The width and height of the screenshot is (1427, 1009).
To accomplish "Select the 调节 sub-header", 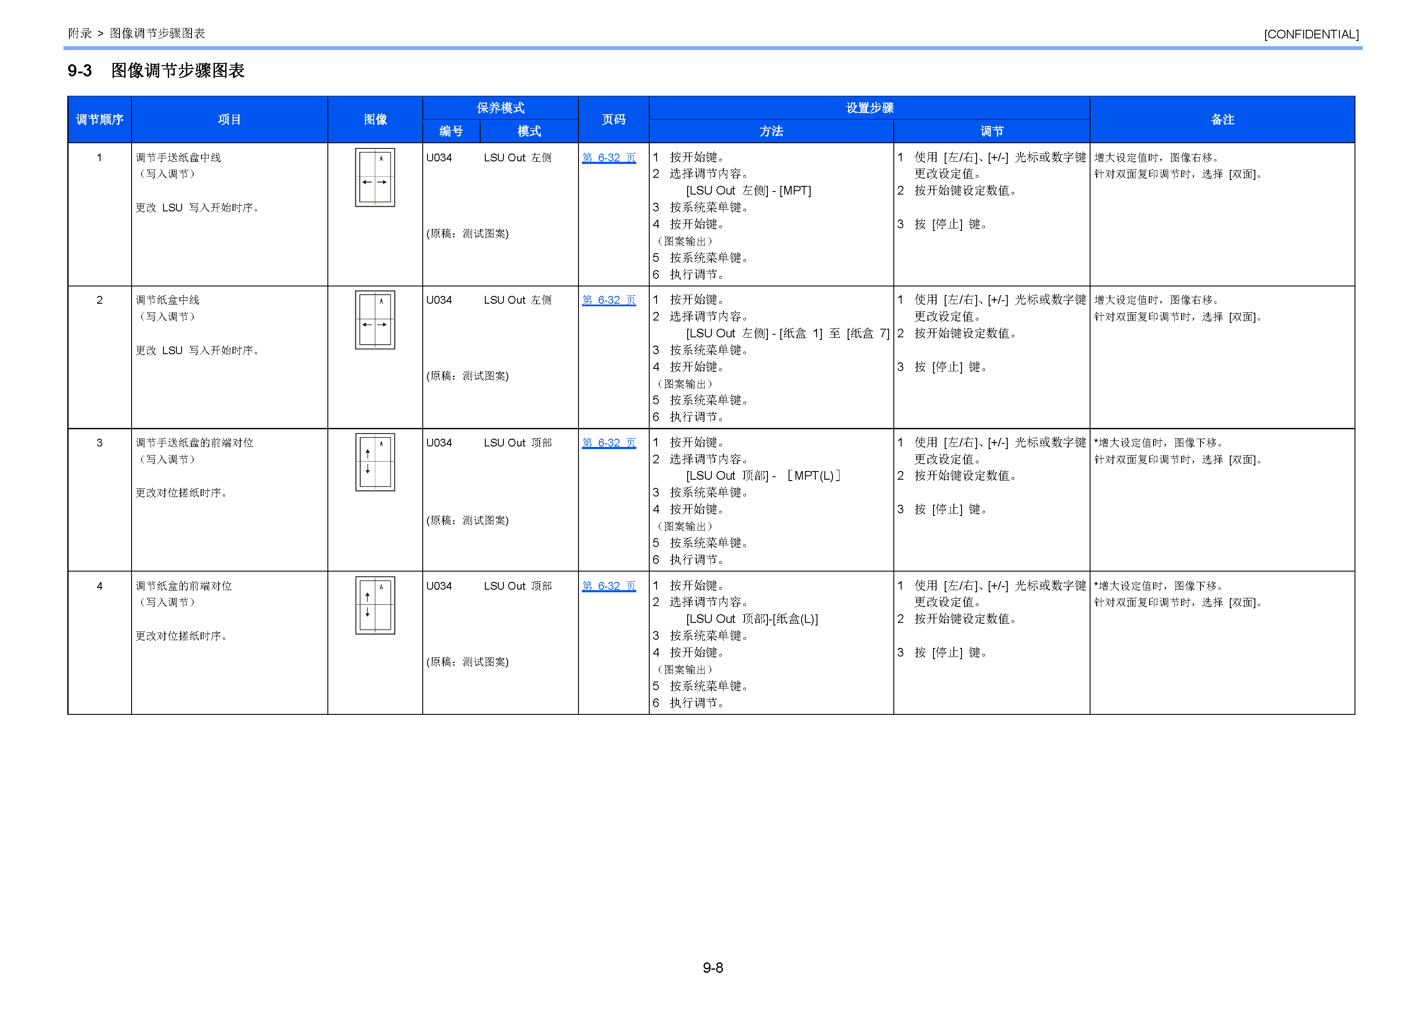I will [x=992, y=132].
